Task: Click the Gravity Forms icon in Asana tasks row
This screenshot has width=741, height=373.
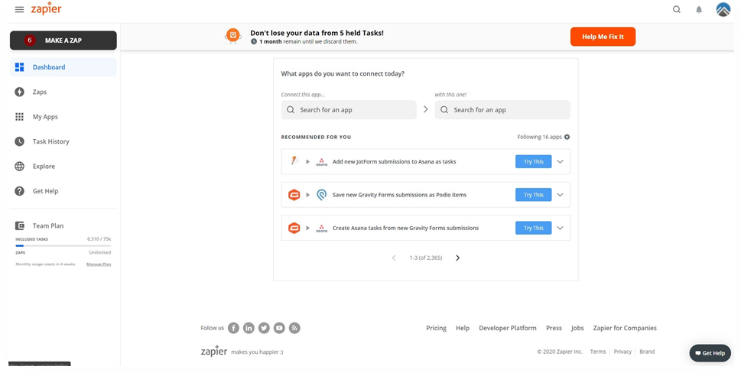Action: click(294, 228)
